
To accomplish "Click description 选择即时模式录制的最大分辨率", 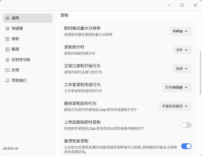I will 88,35.
